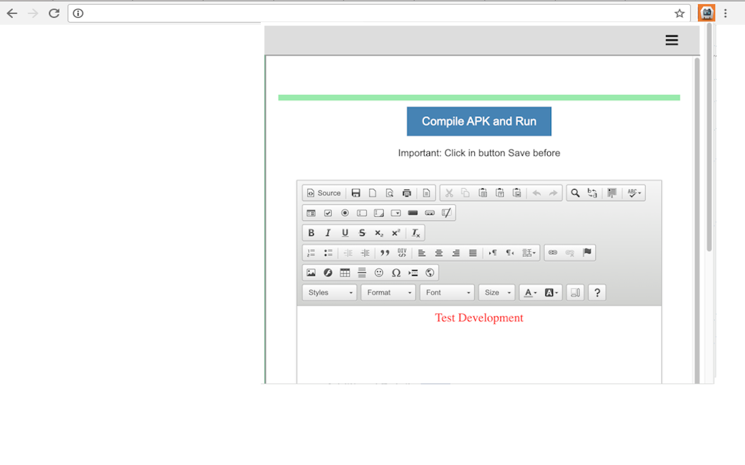Open the Font dropdown
Image resolution: width=745 pixels, height=465 pixels.
tap(447, 292)
